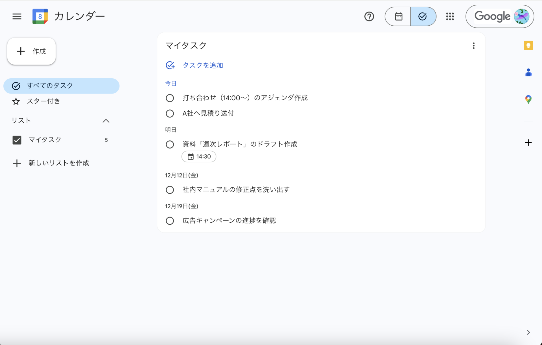Click Get add-ons in the side panel
The height and width of the screenshot is (345, 542).
[528, 142]
